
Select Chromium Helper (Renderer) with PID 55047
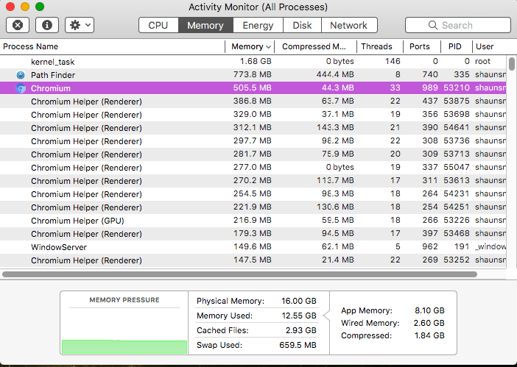click(253, 168)
